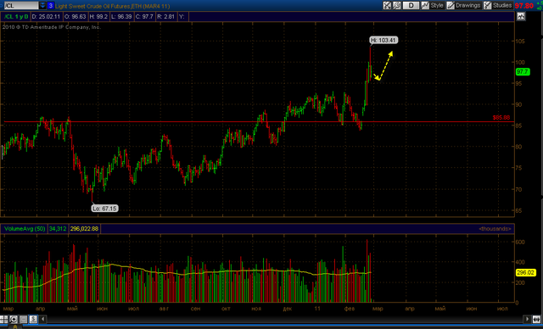Click the left scroll arrow at bottom
This screenshot has width=543, height=329.
[x=43, y=320]
